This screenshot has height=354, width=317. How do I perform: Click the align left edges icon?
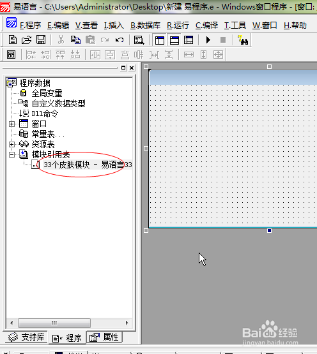(x=31, y=55)
